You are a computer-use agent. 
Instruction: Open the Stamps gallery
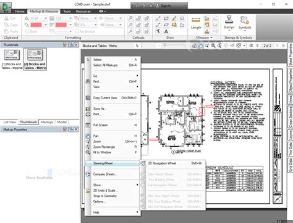[229, 23]
